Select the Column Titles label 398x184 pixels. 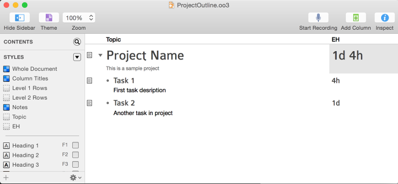coord(30,78)
